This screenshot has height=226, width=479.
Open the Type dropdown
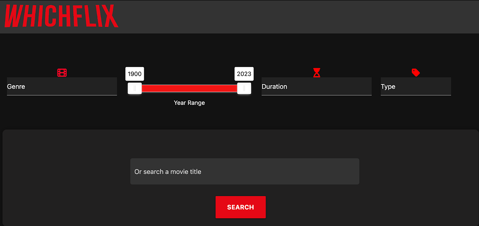[x=416, y=87]
